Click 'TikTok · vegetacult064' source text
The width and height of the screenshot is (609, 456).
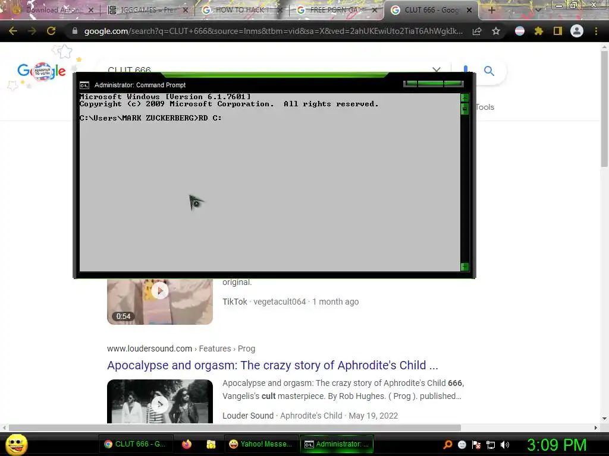pos(264,302)
